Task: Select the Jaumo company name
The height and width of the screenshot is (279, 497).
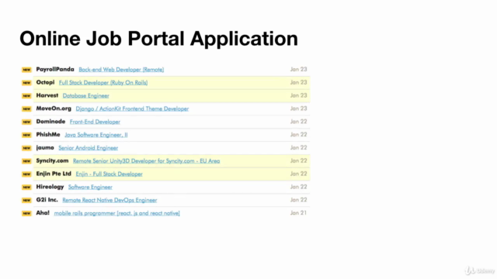Action: (45, 148)
